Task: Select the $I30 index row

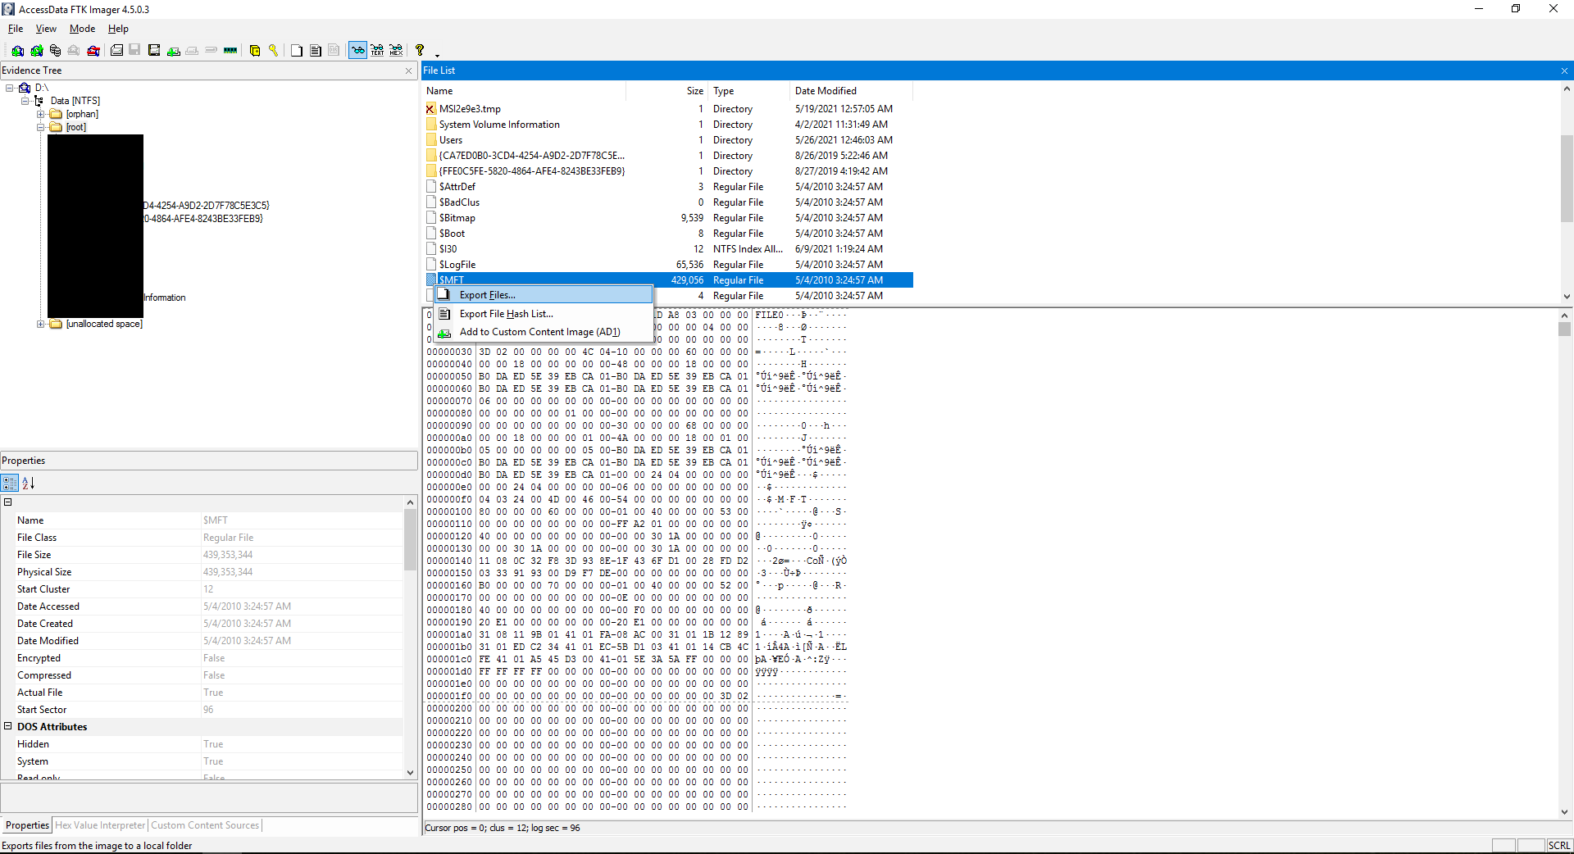Action: click(x=668, y=249)
